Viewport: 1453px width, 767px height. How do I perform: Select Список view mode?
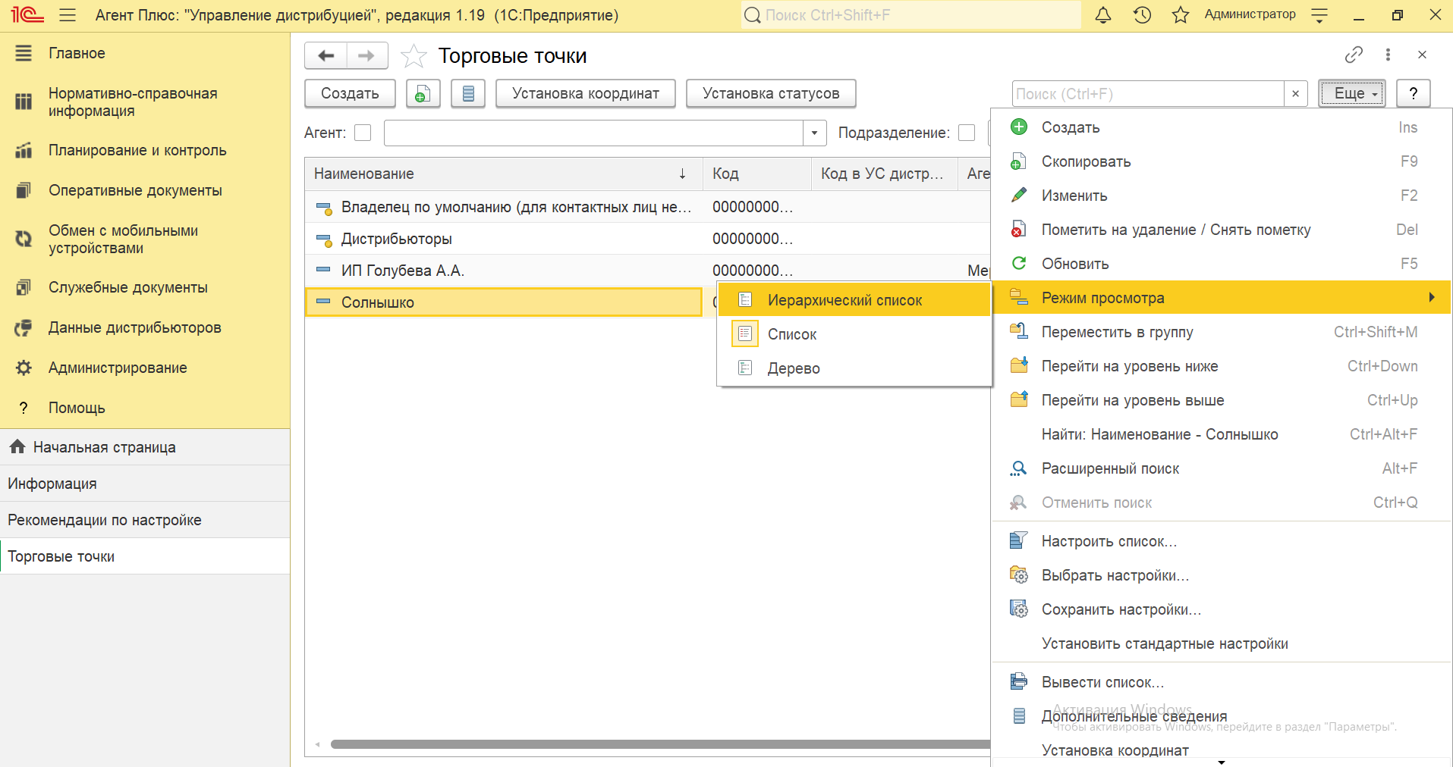(854, 334)
